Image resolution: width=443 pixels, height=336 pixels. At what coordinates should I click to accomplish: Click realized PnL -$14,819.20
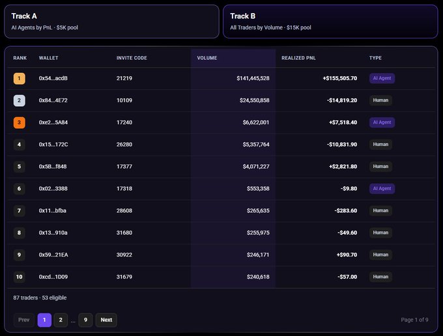click(x=342, y=100)
